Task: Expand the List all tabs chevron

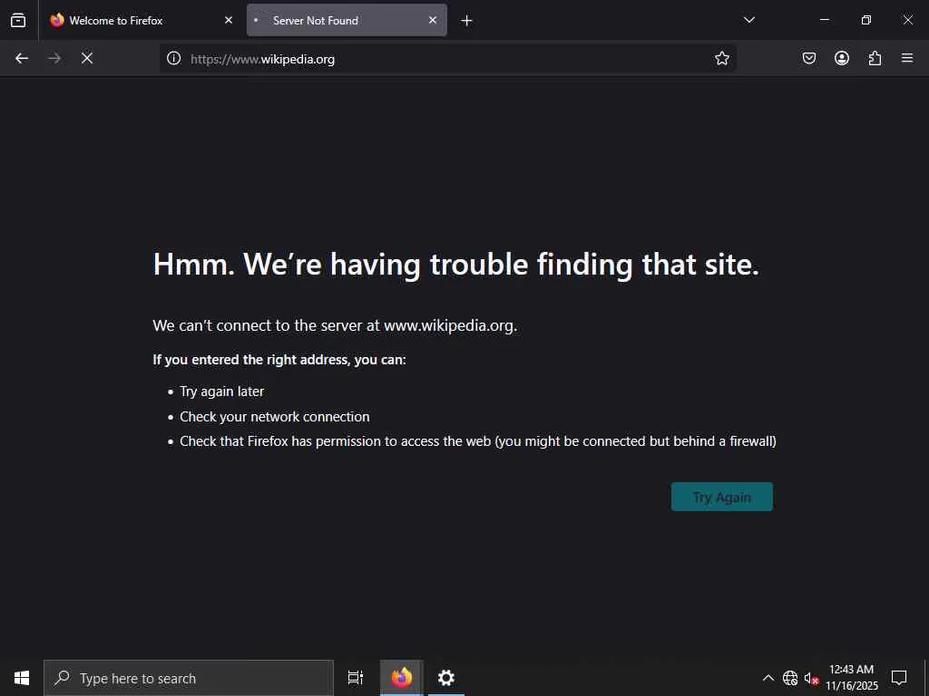Action: click(748, 20)
